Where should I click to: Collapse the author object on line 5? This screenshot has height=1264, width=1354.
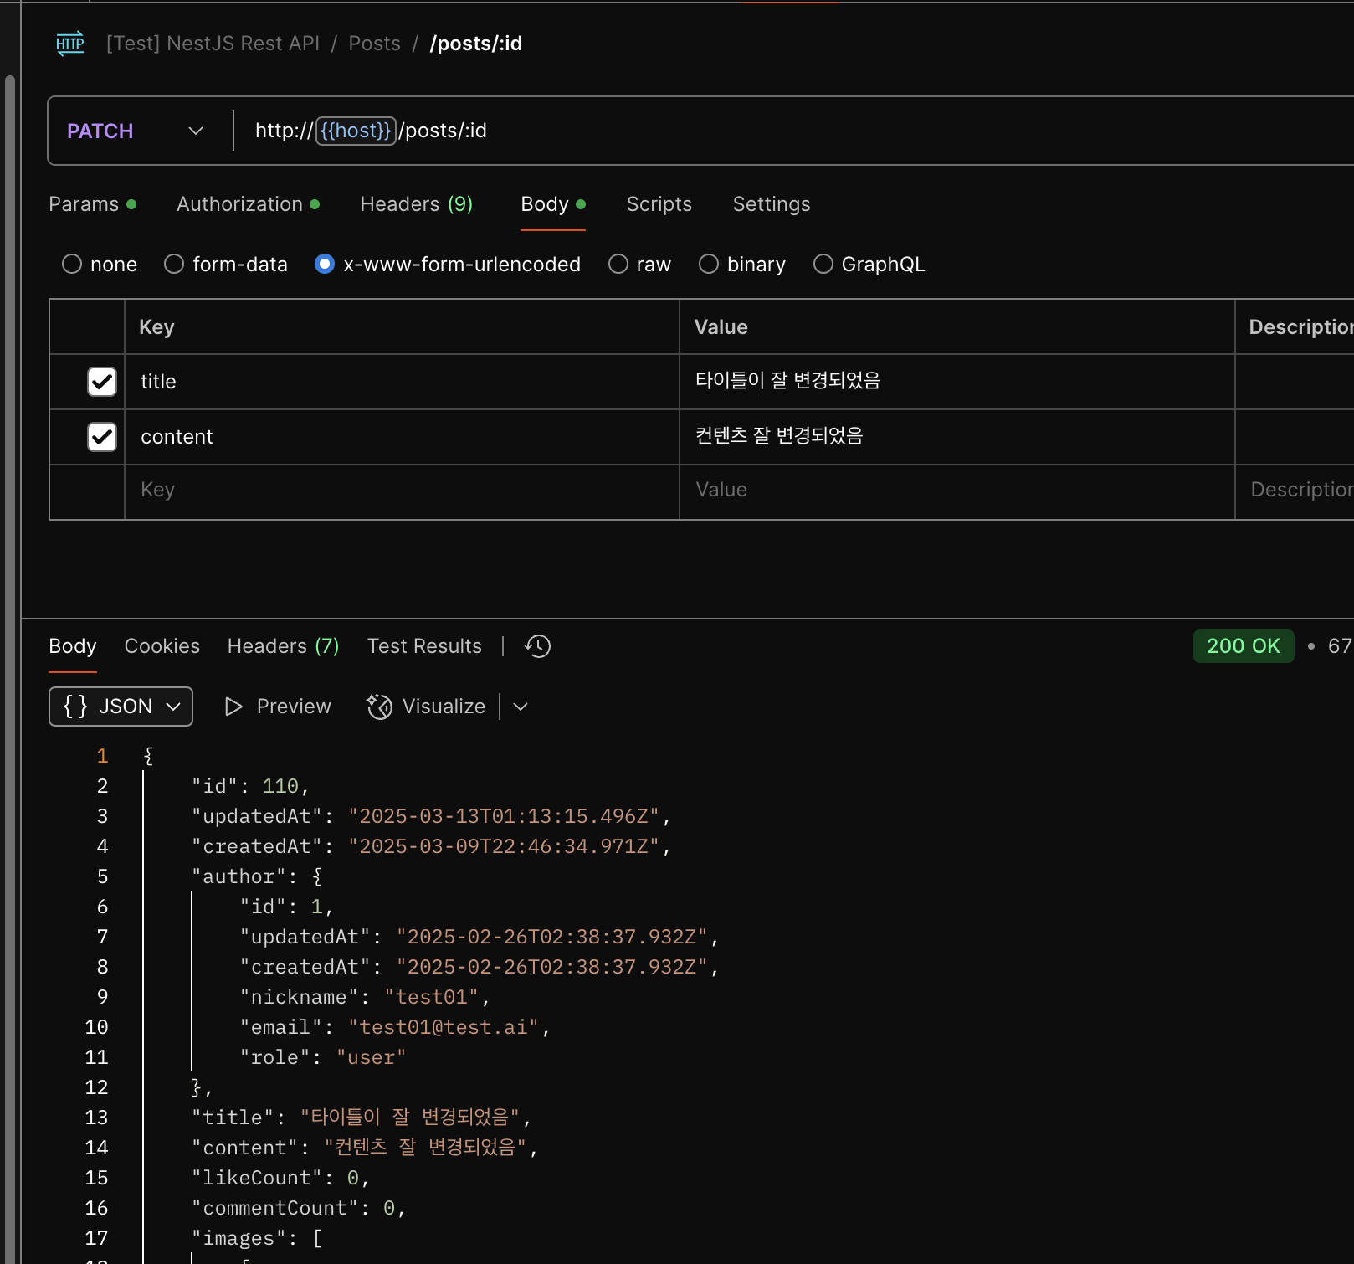[317, 876]
